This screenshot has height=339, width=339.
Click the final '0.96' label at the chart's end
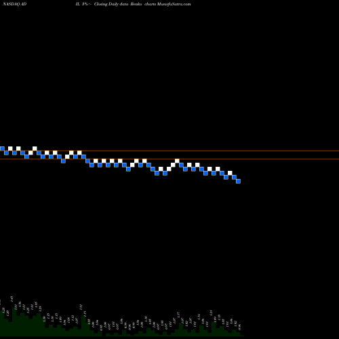point(239,327)
